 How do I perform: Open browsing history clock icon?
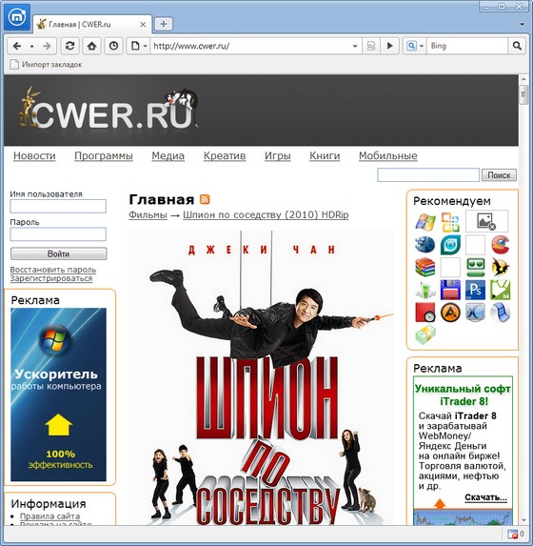tap(113, 46)
